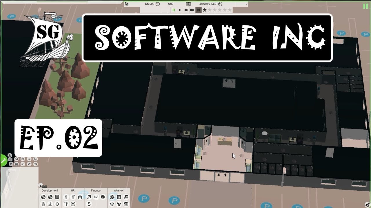Select the Finance header label
Screen dimensions: 371x208
tap(96, 190)
